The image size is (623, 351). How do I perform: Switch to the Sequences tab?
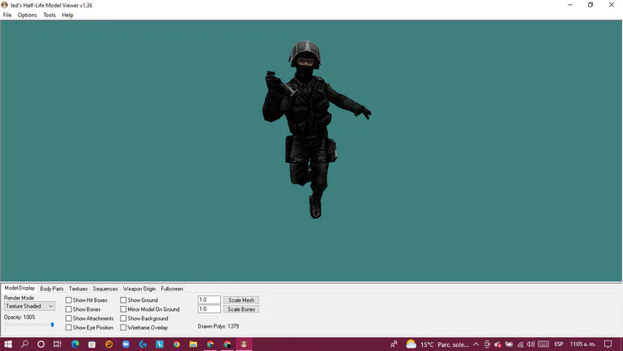point(105,289)
